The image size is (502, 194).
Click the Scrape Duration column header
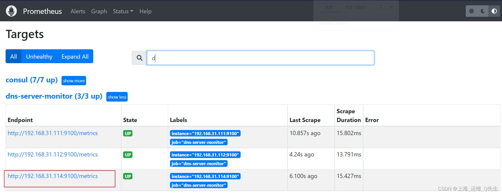click(349, 116)
